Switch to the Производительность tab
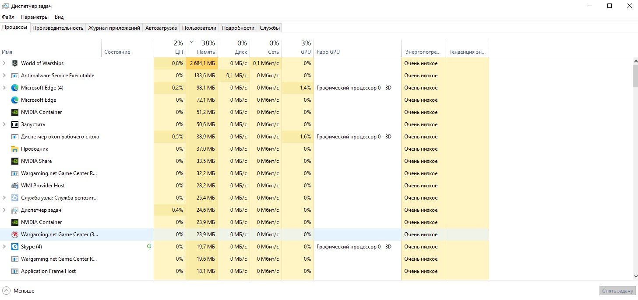This screenshot has width=638, height=300. 58,28
